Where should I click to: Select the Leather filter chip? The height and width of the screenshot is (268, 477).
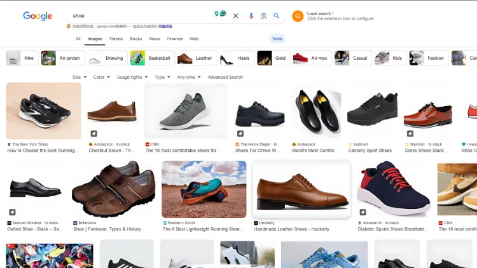pyautogui.click(x=197, y=58)
